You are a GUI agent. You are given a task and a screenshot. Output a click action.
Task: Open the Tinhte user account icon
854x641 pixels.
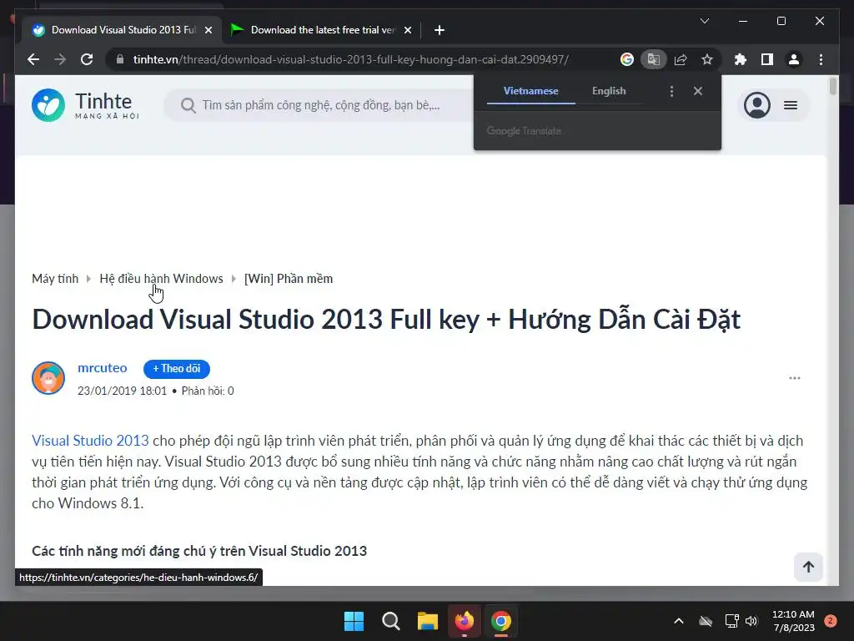point(757,105)
